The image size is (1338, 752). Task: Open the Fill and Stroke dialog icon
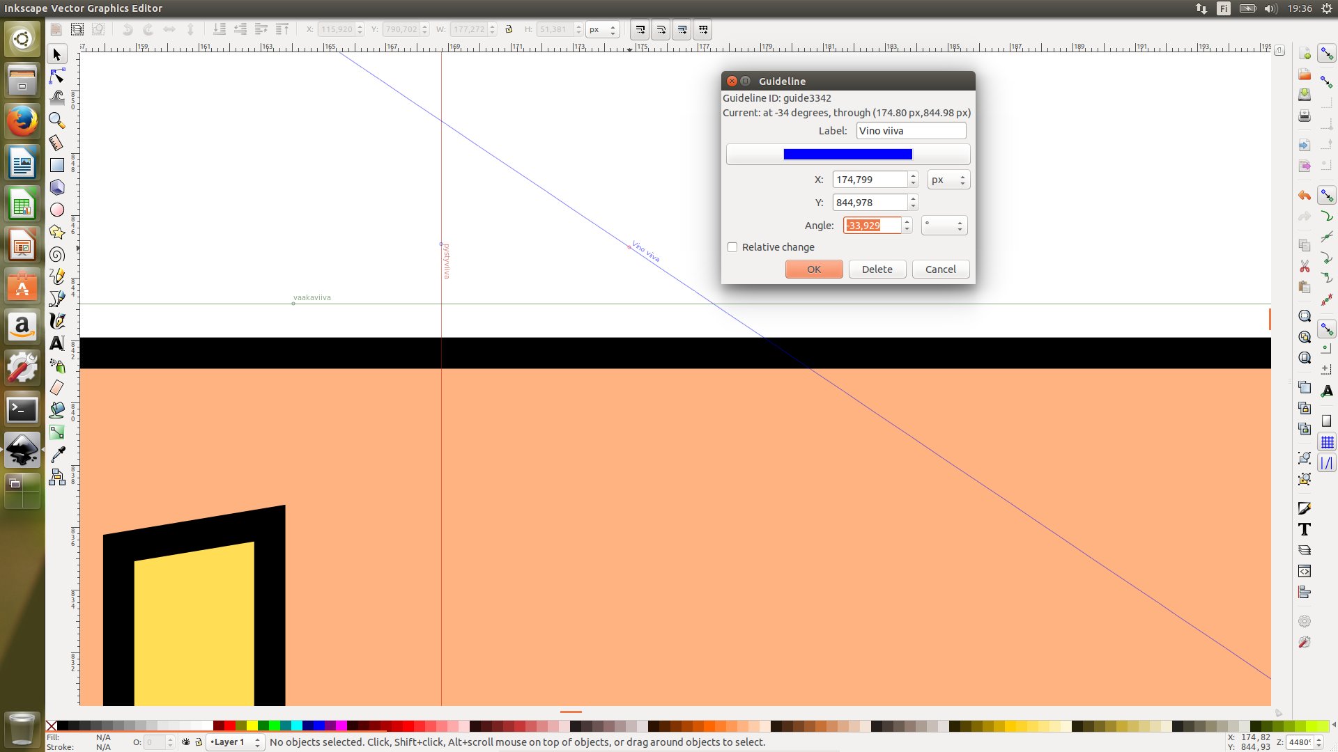(1305, 508)
